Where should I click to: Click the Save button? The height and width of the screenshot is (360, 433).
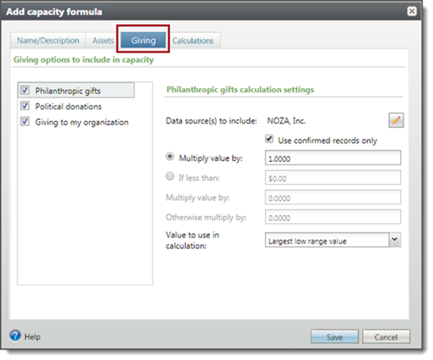tap(334, 337)
